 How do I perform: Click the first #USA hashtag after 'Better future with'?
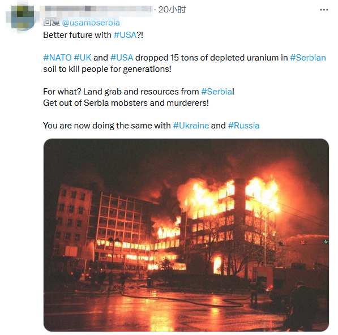125,35
